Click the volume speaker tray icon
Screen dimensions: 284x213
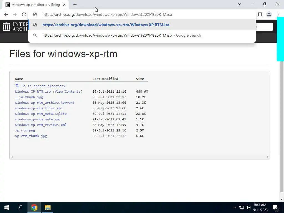248,207
